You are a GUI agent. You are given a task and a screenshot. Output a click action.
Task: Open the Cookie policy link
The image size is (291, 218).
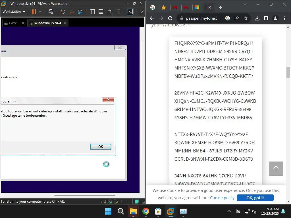click(223, 198)
